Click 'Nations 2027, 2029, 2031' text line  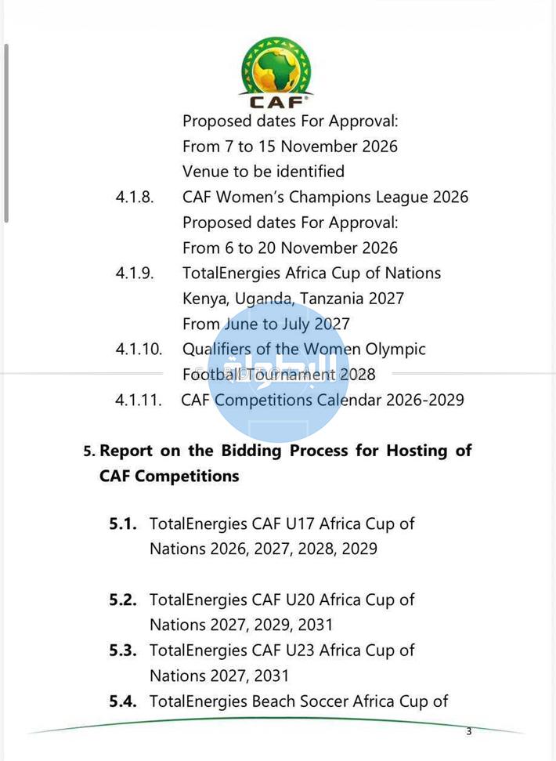[241, 625]
